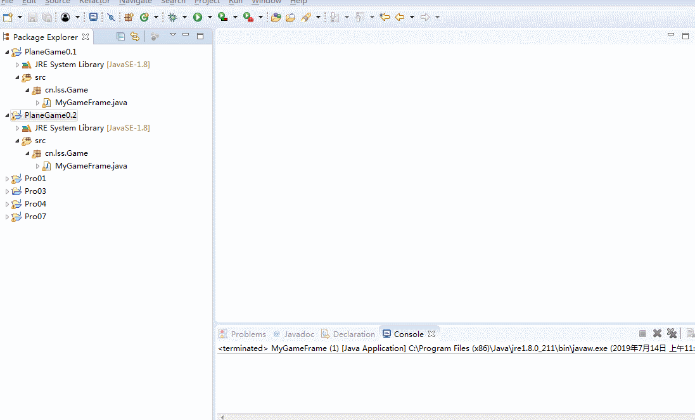Click Collapse All in Package Explorer
The width and height of the screenshot is (695, 420).
[x=120, y=36]
